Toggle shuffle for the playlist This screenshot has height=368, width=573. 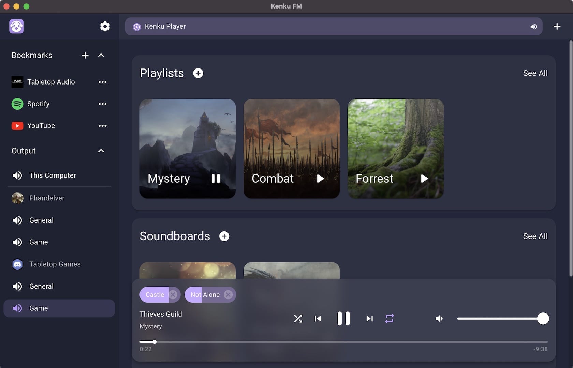click(298, 319)
